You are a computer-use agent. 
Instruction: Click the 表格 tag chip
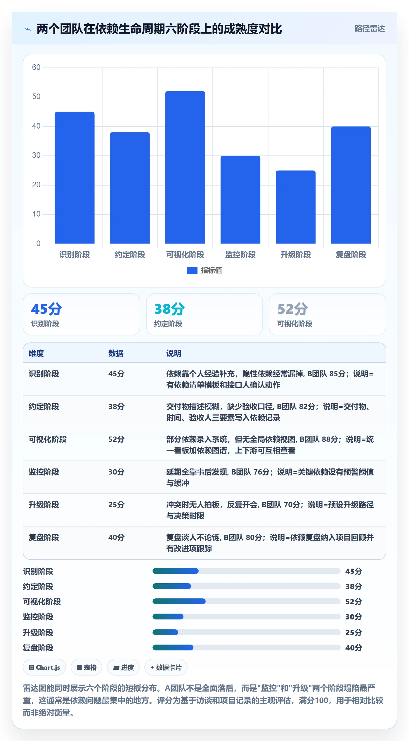(x=86, y=667)
